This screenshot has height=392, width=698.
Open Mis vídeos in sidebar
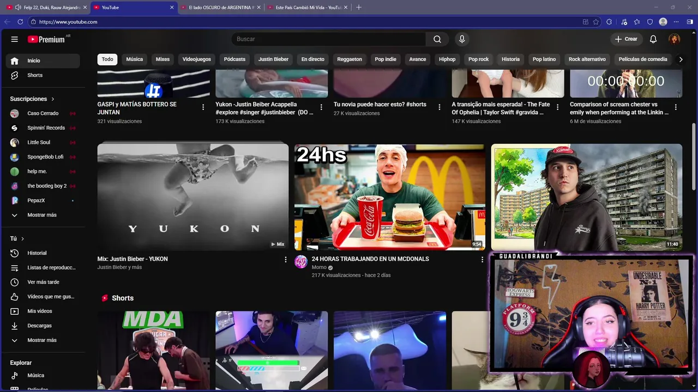[43, 311]
